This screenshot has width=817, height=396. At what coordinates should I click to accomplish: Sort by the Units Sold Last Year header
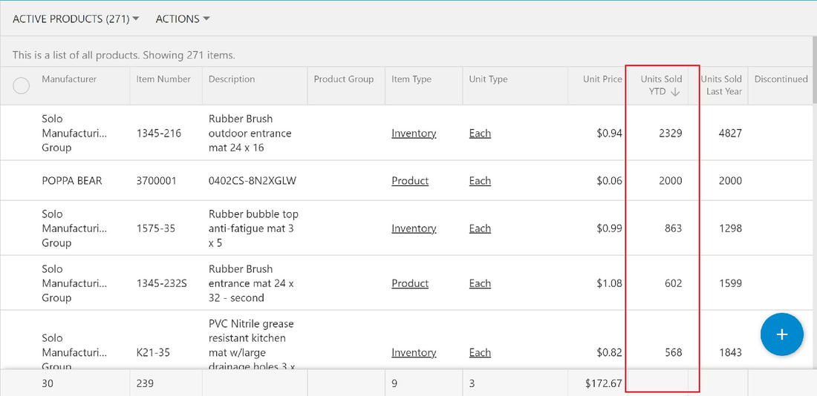[721, 85]
